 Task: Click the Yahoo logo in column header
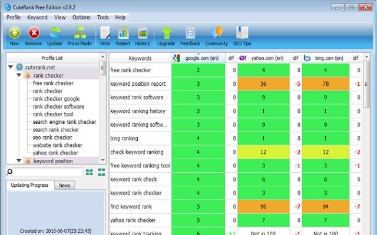click(x=243, y=58)
